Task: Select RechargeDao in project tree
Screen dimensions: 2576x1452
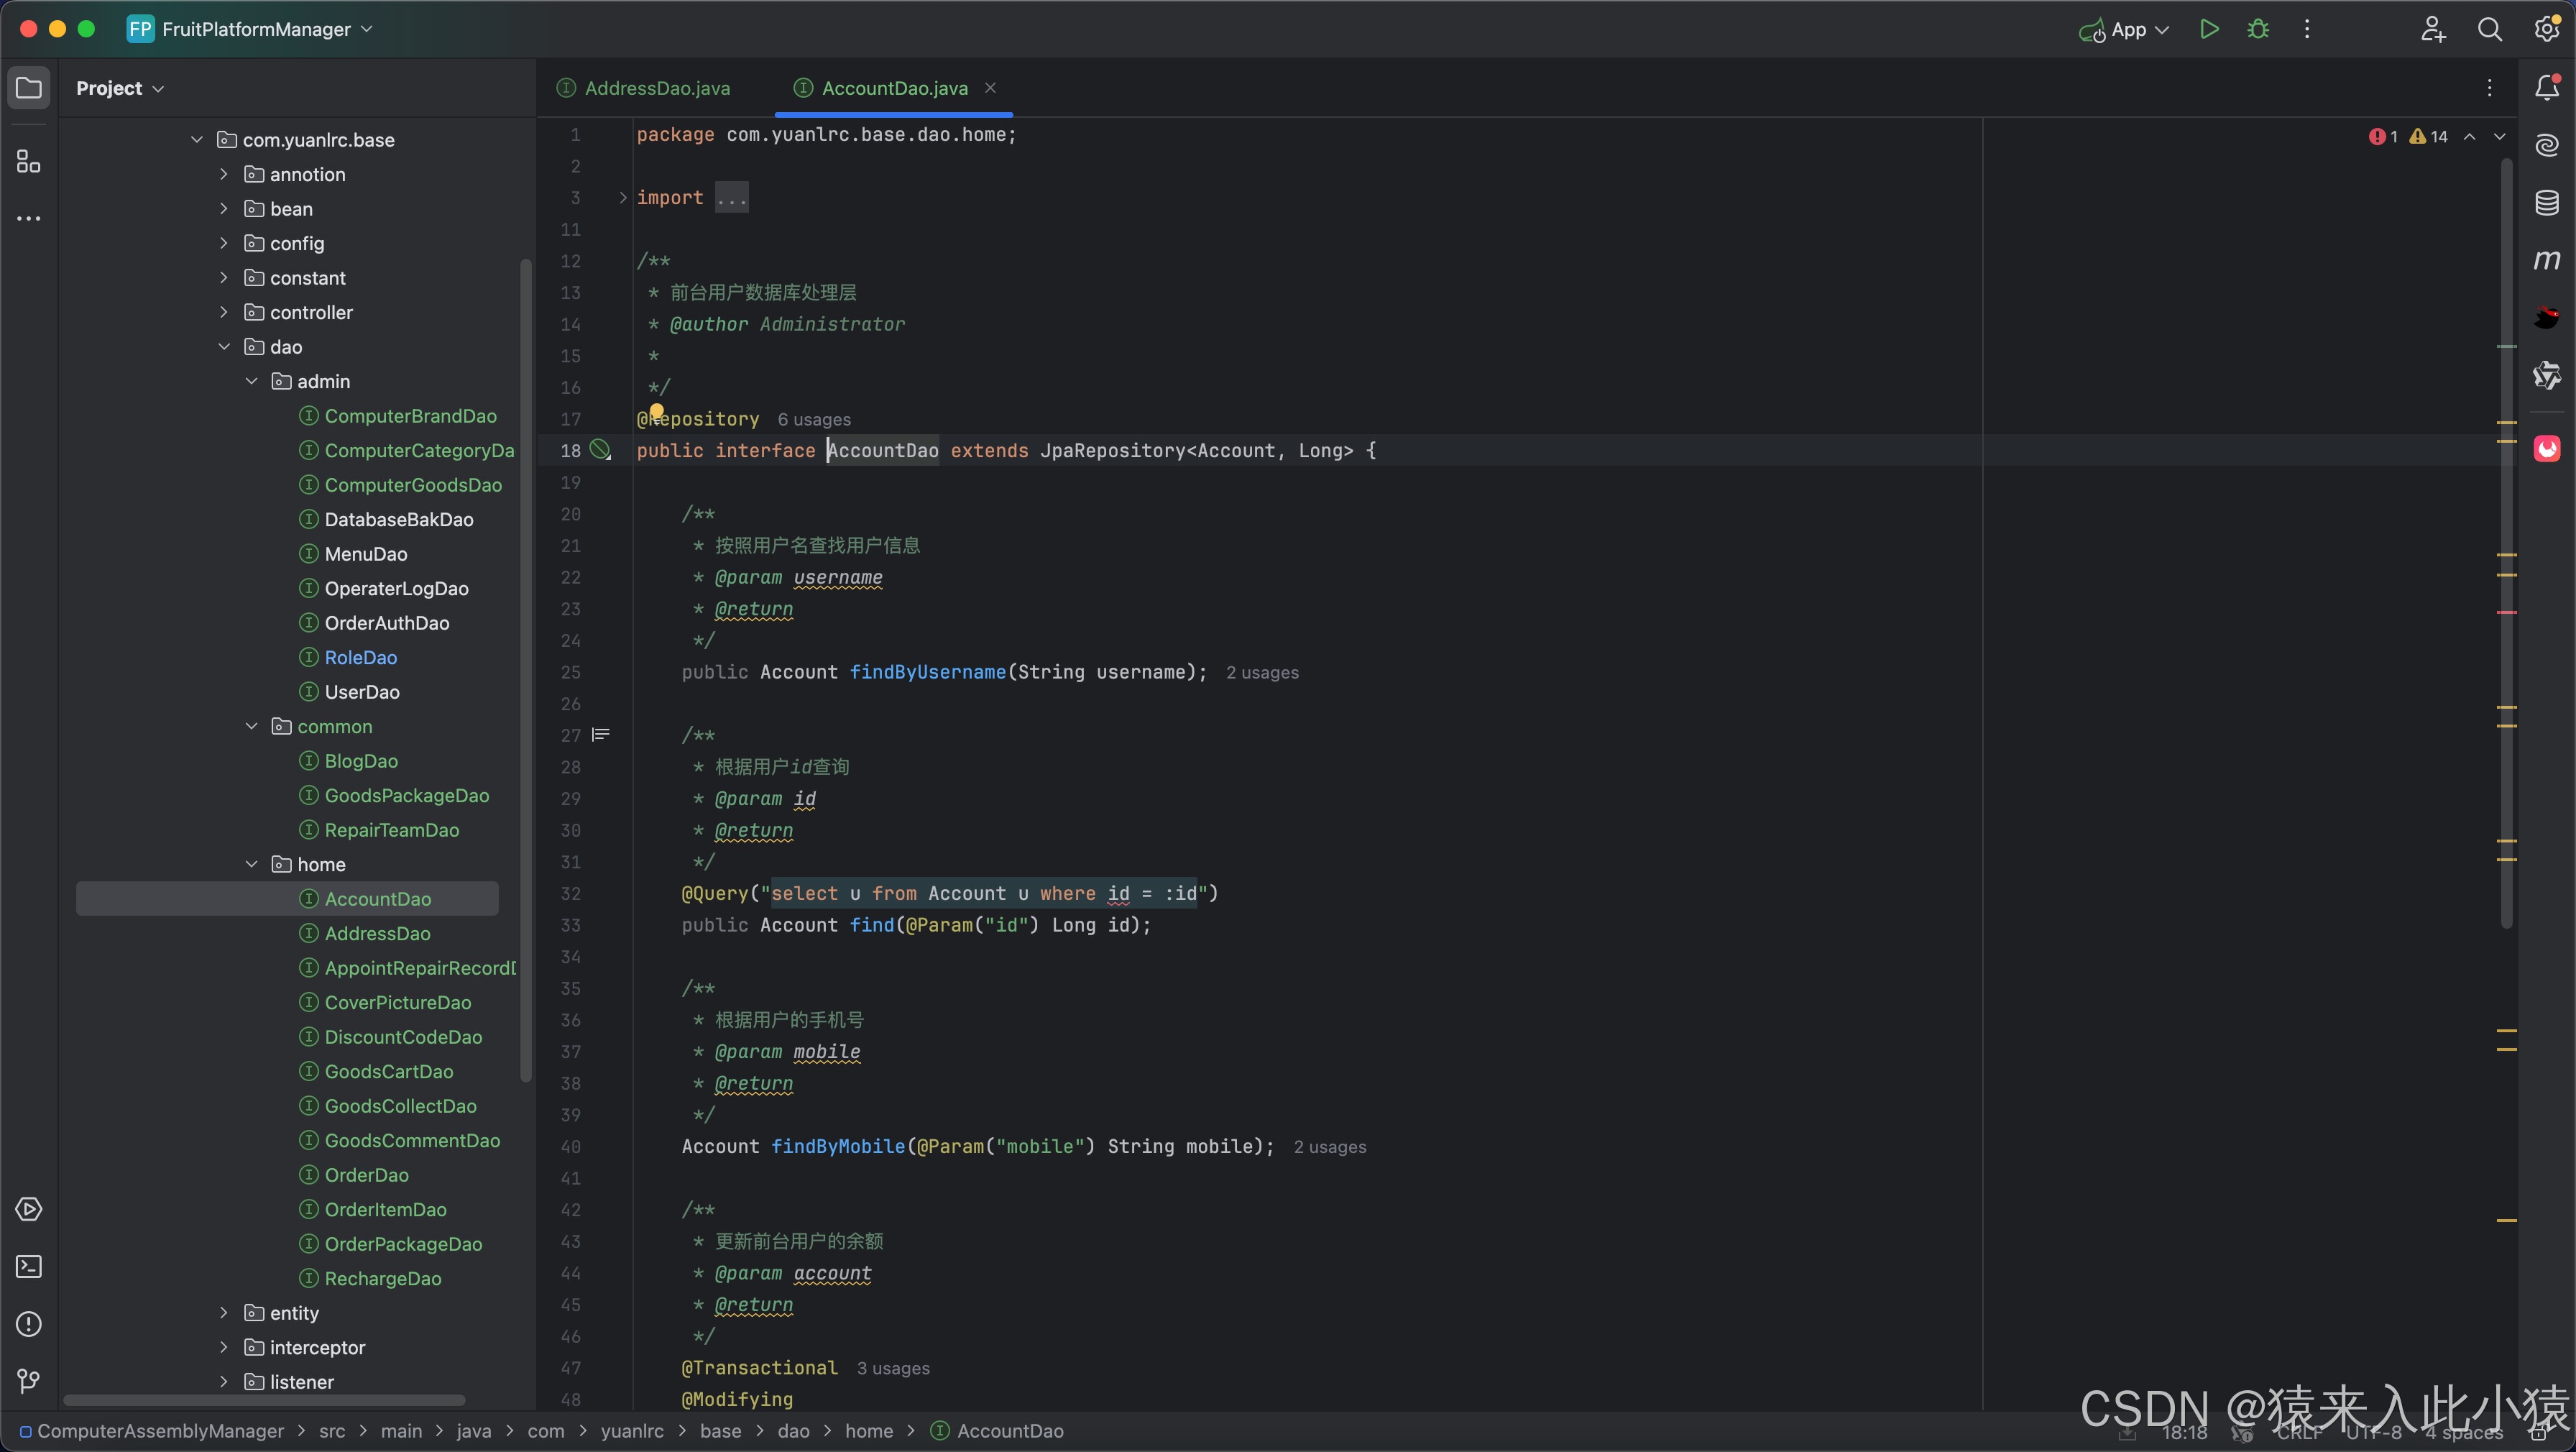Action: pyautogui.click(x=382, y=1278)
